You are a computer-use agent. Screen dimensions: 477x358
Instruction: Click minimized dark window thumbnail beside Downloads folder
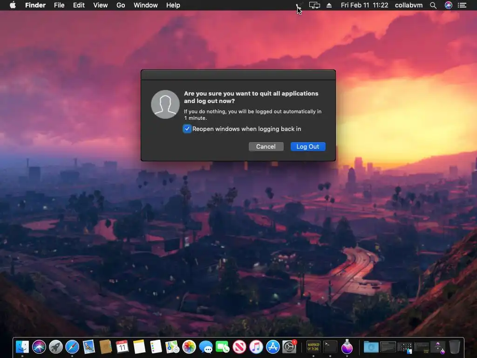coord(388,347)
